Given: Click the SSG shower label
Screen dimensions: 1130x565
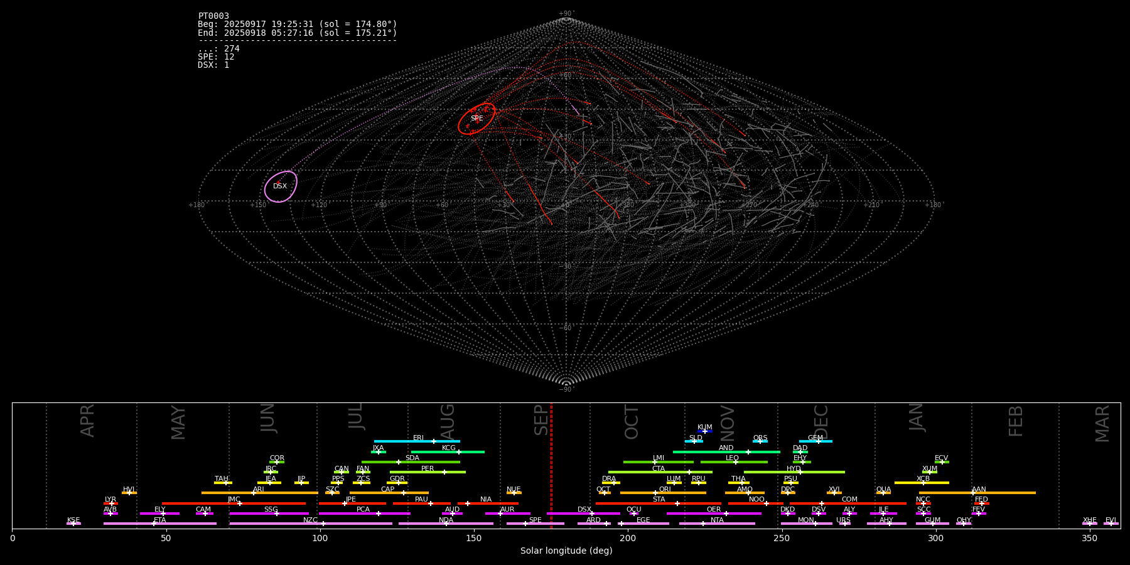Looking at the screenshot, I should (271, 510).
